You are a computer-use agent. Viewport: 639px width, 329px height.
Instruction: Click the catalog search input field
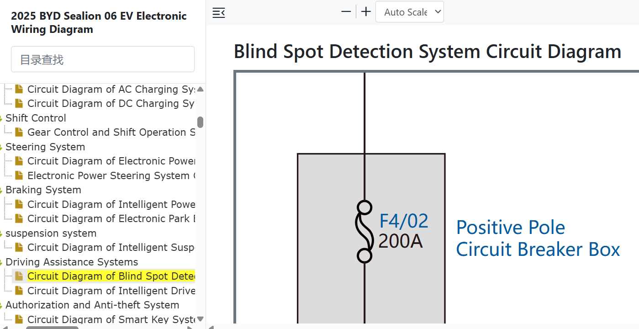103,59
